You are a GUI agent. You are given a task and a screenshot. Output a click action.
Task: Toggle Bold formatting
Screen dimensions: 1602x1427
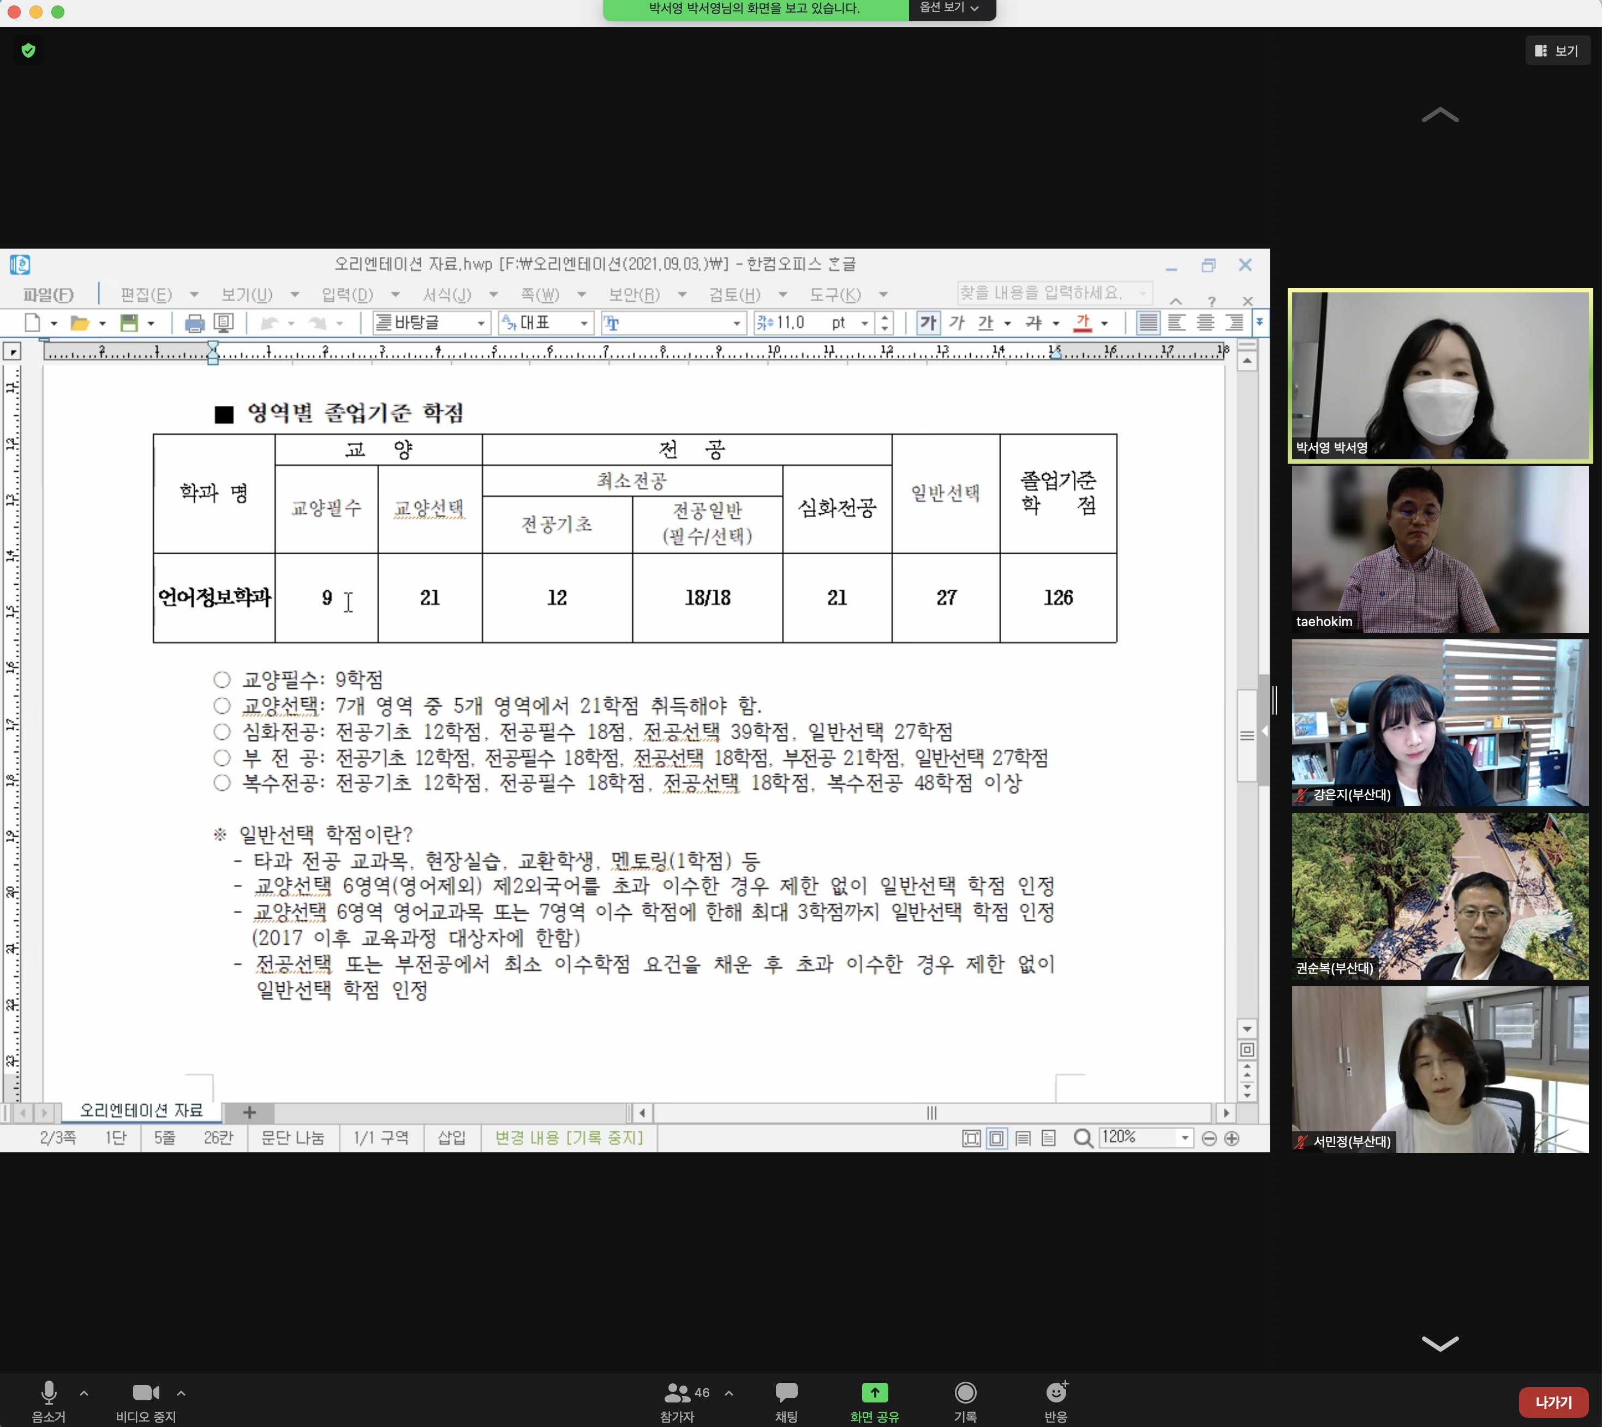pyautogui.click(x=928, y=322)
